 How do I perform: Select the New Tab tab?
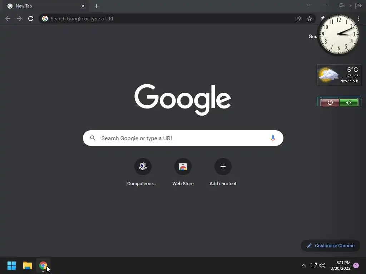pos(45,6)
